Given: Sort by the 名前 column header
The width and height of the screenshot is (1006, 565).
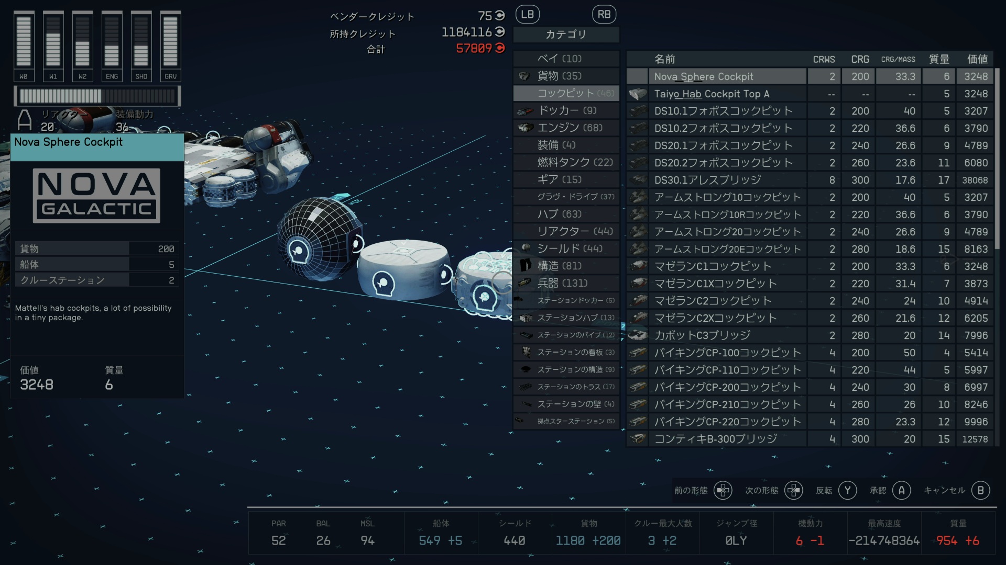Looking at the screenshot, I should click(664, 59).
